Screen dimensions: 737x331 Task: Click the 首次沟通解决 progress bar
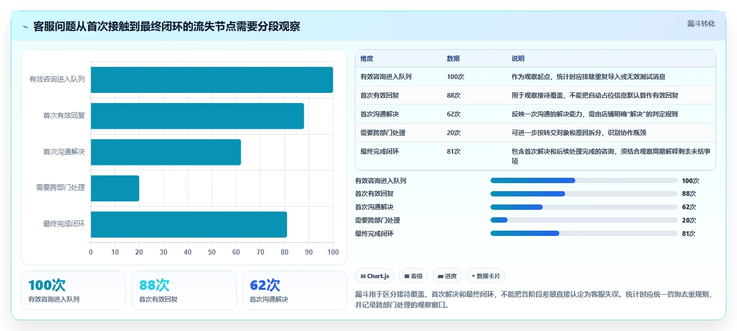click(584, 207)
